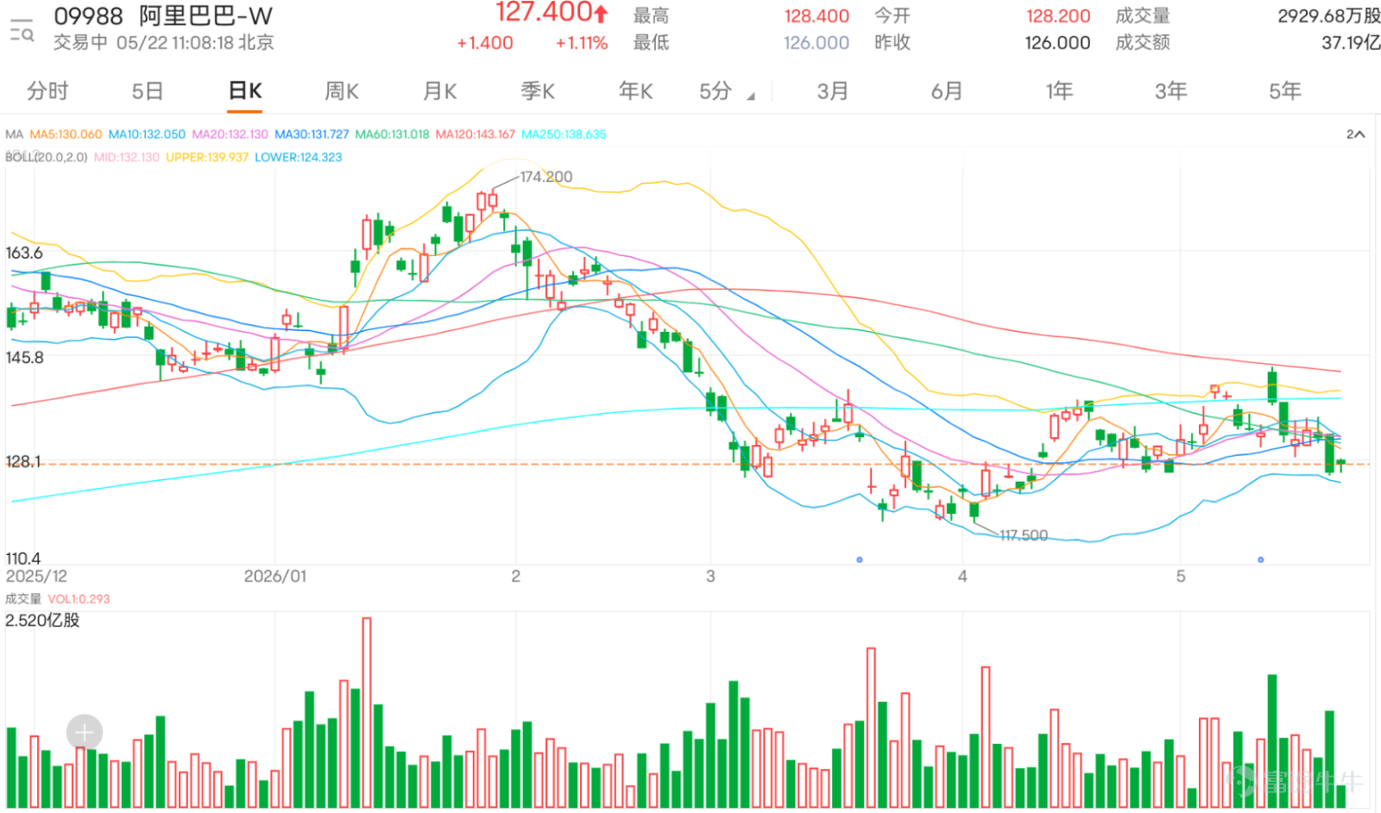1381x813 pixels.
Task: Click the MA120:143.167 indicator label
Action: pos(475,134)
